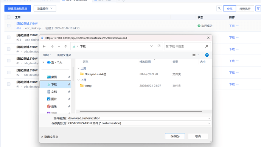Check the box for ticket #2
The image size is (261, 147).
tap(9, 72)
